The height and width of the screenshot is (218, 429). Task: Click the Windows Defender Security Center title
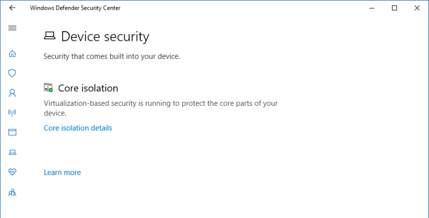pos(75,8)
